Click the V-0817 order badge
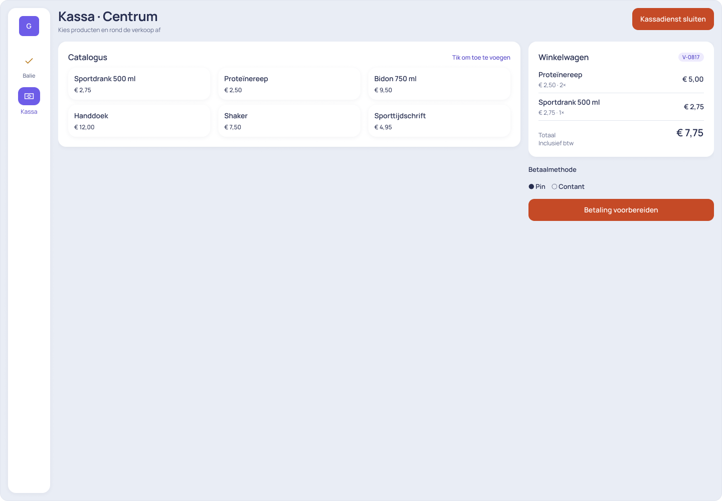 pos(691,57)
